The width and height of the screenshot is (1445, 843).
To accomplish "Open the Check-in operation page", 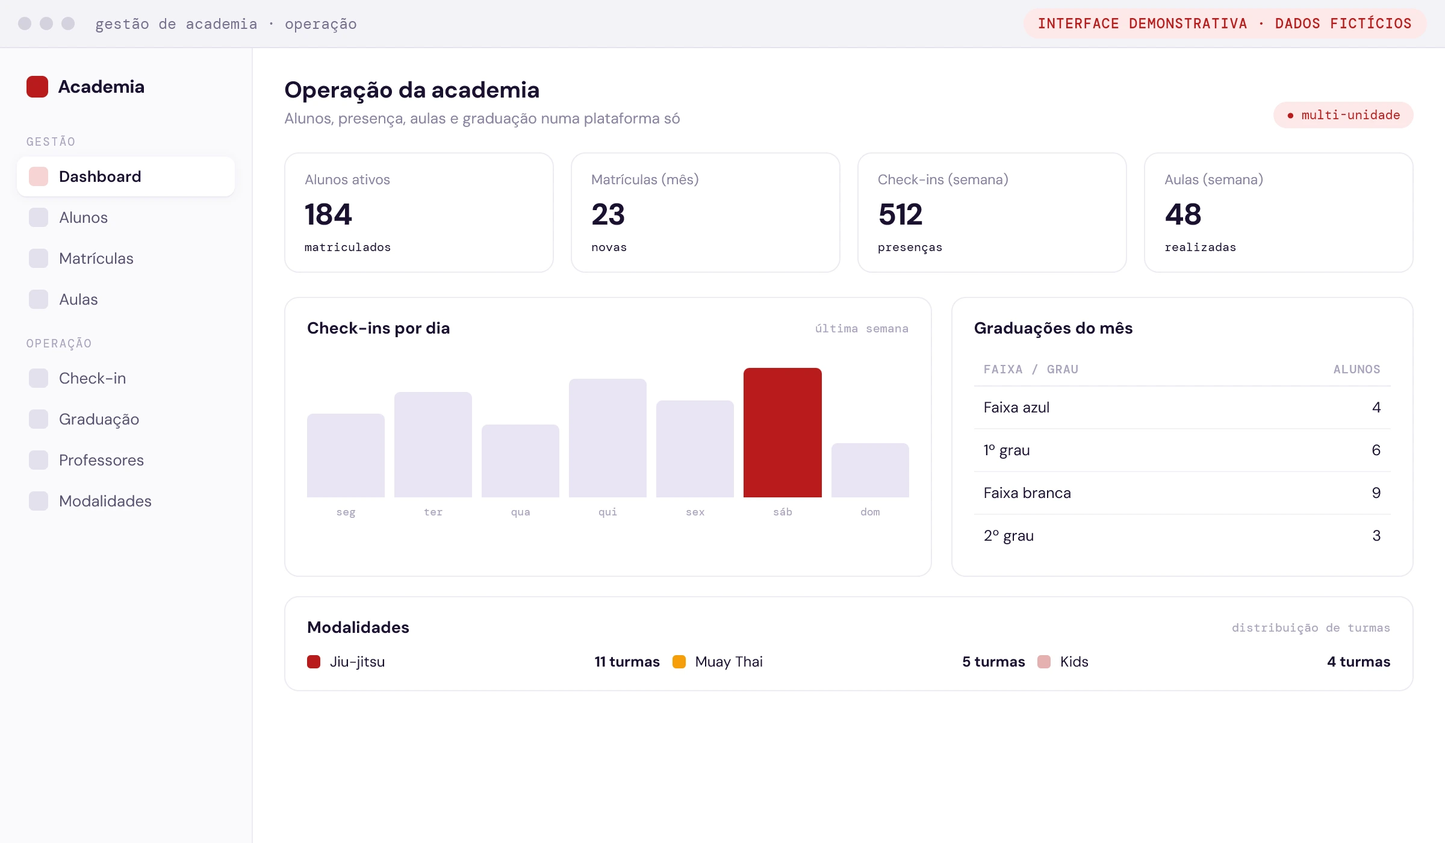I will [x=126, y=378].
